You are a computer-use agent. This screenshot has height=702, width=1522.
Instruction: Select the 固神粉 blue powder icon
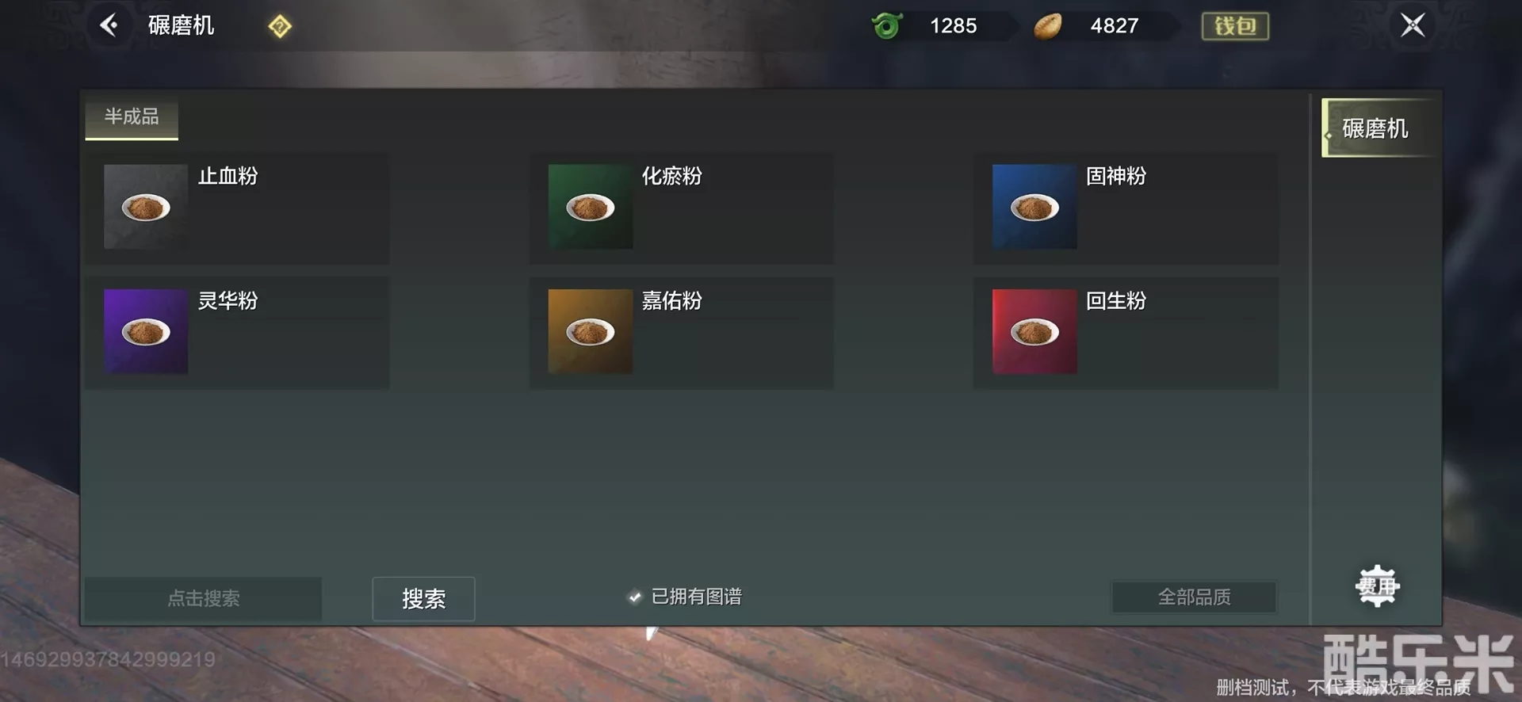(1034, 207)
